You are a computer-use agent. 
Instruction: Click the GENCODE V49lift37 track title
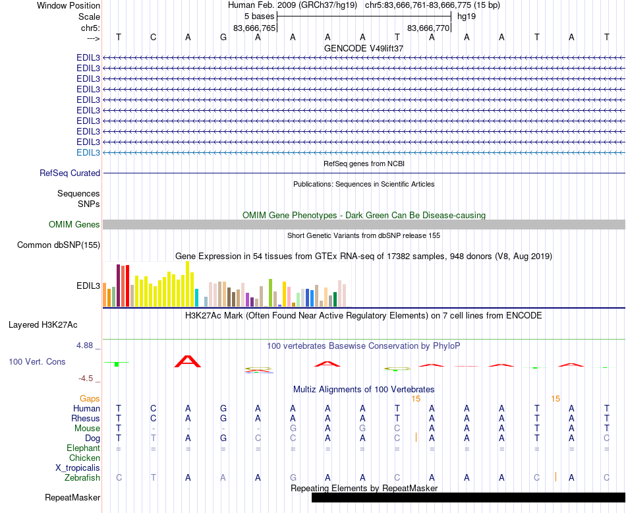point(364,48)
